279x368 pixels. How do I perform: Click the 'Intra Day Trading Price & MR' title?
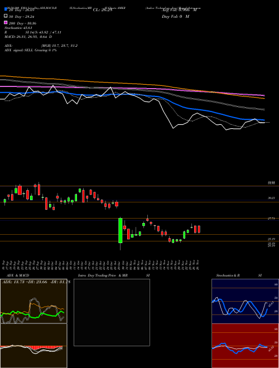tap(103, 275)
